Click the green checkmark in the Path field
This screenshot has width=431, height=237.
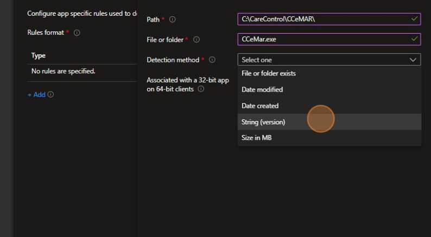415,19
